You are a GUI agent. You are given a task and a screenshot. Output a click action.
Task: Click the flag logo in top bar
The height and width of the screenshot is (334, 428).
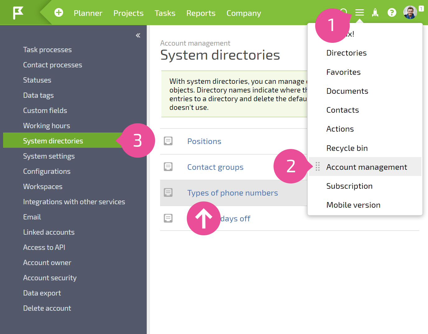pyautogui.click(x=18, y=13)
